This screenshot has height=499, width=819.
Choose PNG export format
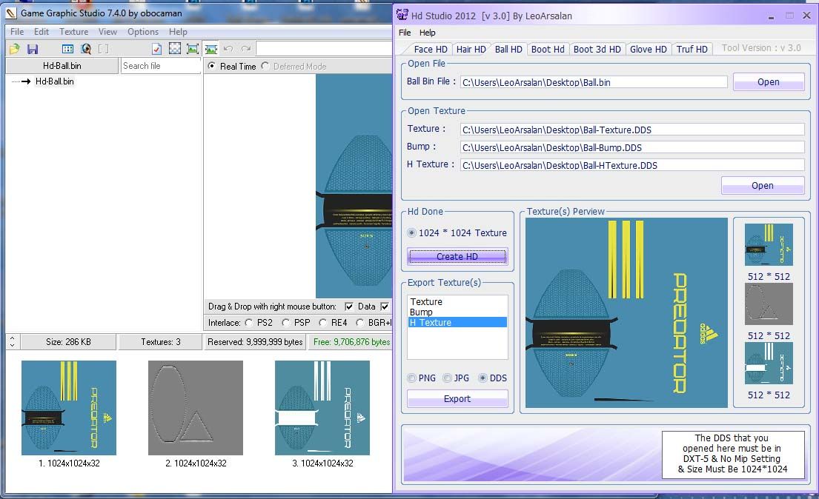412,378
